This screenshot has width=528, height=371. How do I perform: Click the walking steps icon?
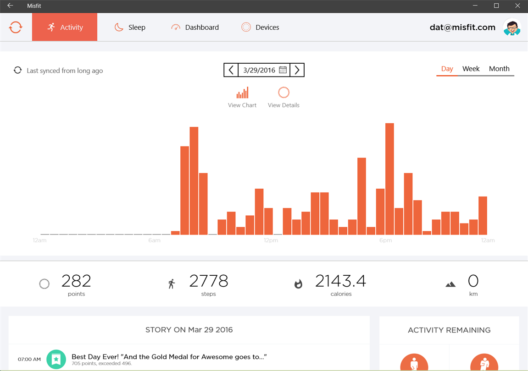tap(172, 284)
